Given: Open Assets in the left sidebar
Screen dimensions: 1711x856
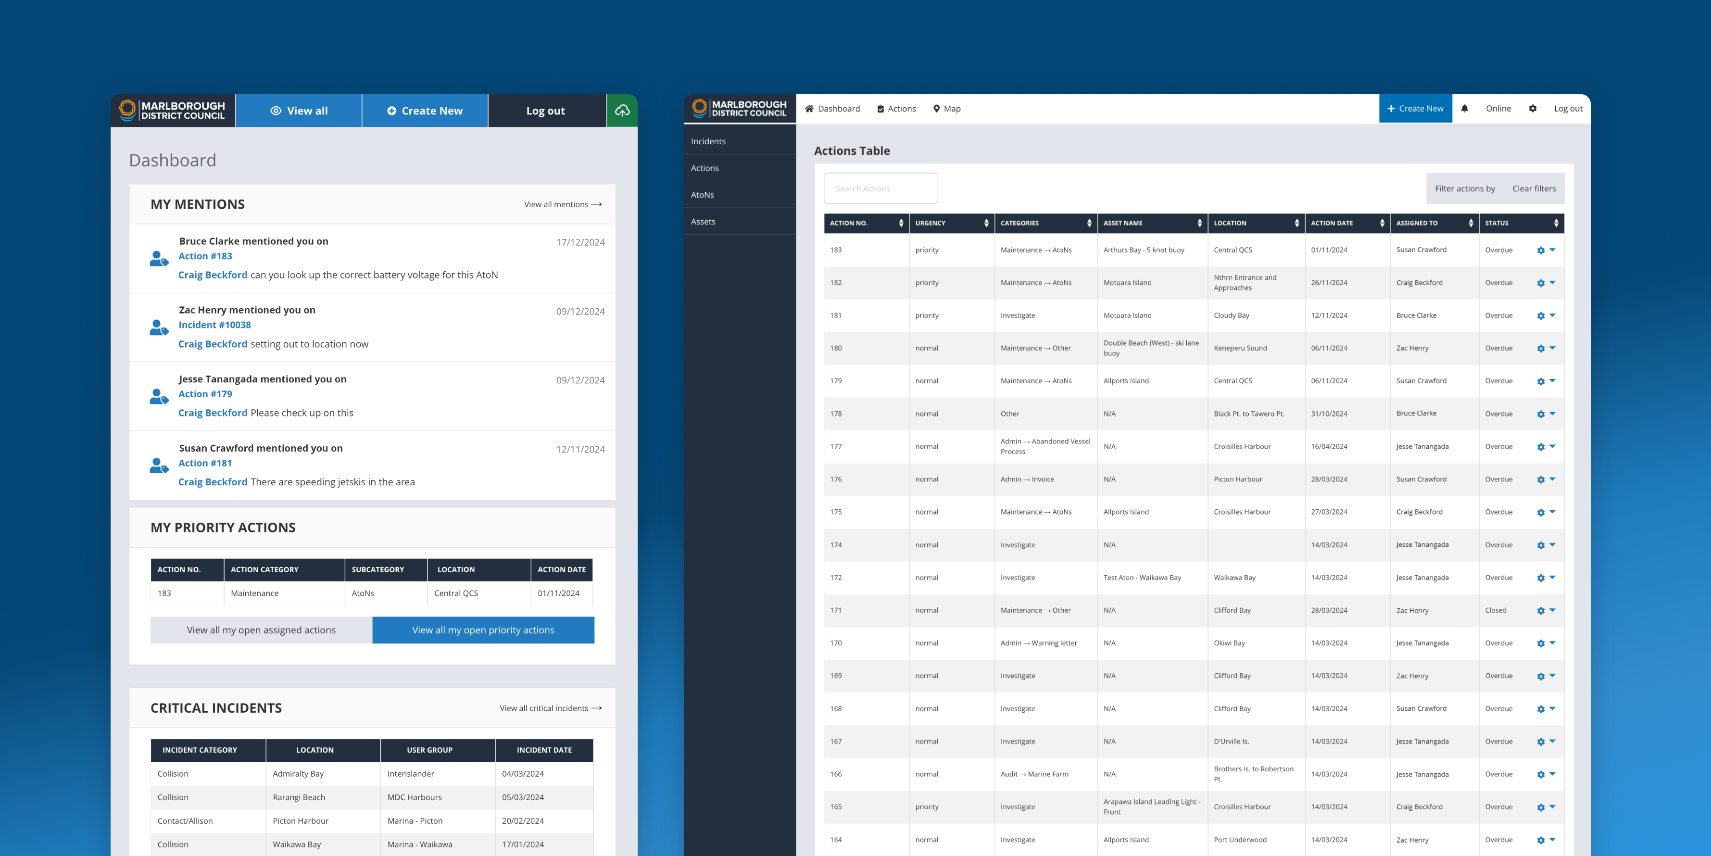Looking at the screenshot, I should pos(739,222).
